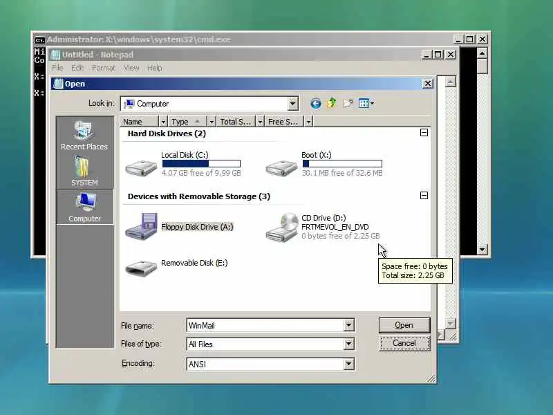Select Recent Places in the places bar
553x415 pixels.
tap(84, 136)
